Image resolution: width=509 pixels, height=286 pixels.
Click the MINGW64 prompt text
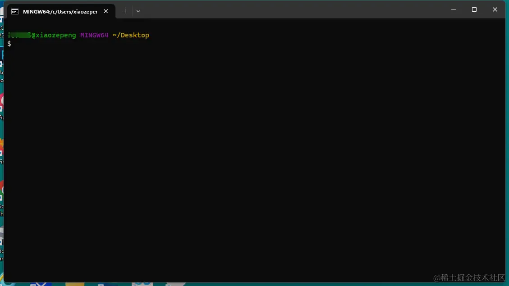point(95,35)
